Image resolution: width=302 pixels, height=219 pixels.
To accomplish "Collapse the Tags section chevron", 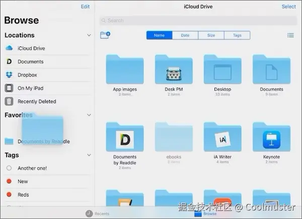I will [x=89, y=155].
